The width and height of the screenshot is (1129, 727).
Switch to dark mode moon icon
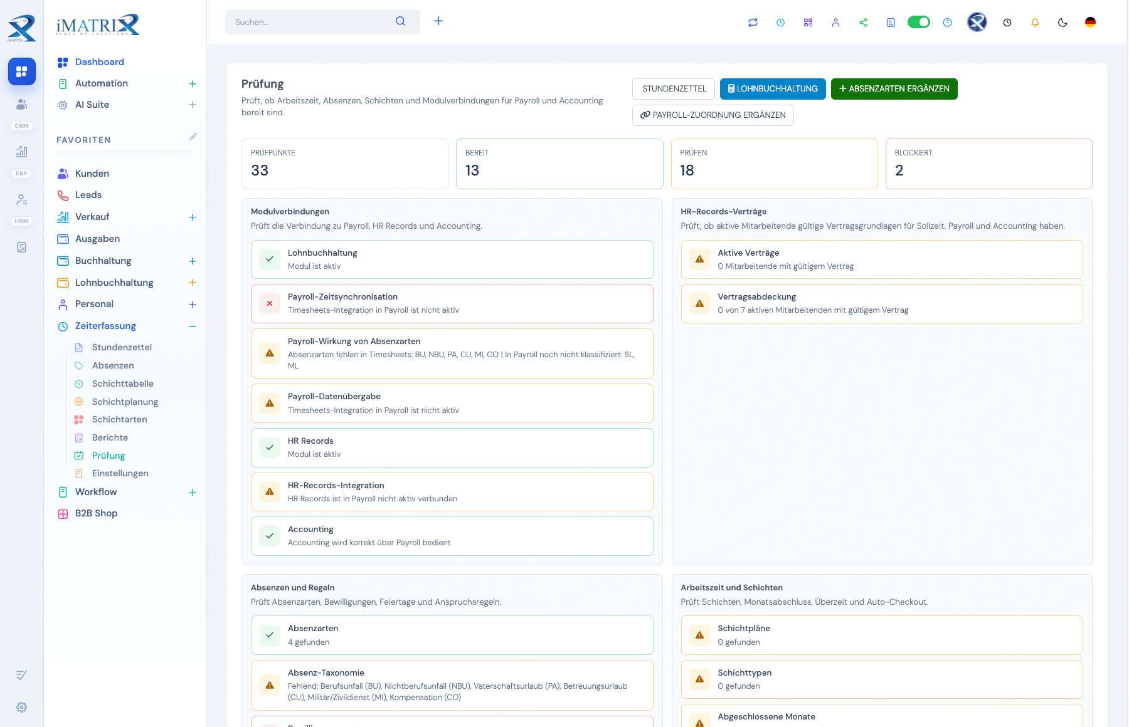(x=1063, y=23)
